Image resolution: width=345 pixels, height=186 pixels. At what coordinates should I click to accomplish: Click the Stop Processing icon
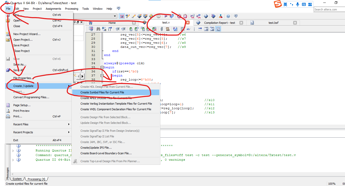159,16
